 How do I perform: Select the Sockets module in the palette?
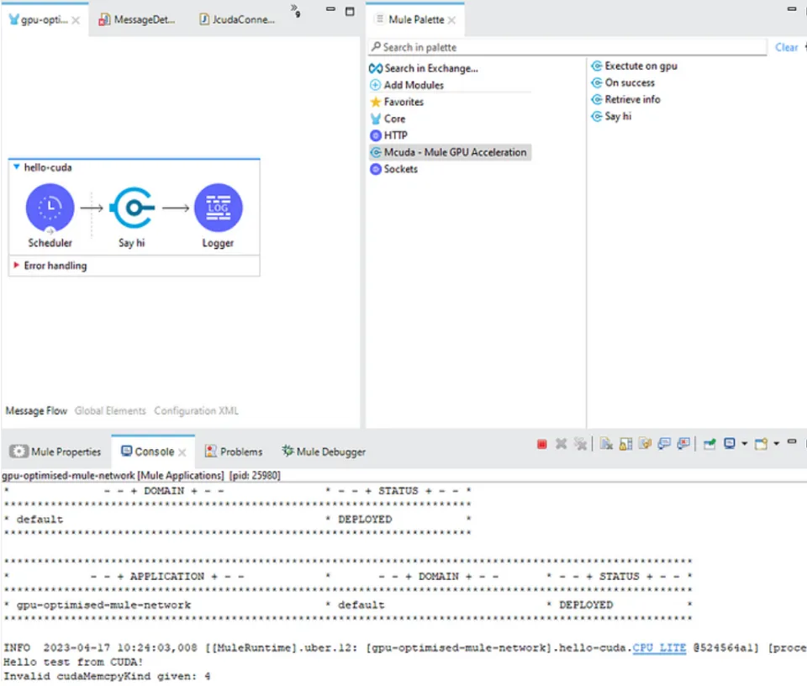pos(393,169)
